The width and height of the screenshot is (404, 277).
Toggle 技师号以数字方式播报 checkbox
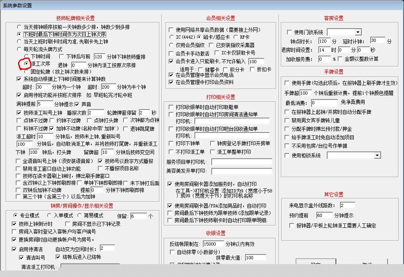click(100, 161)
